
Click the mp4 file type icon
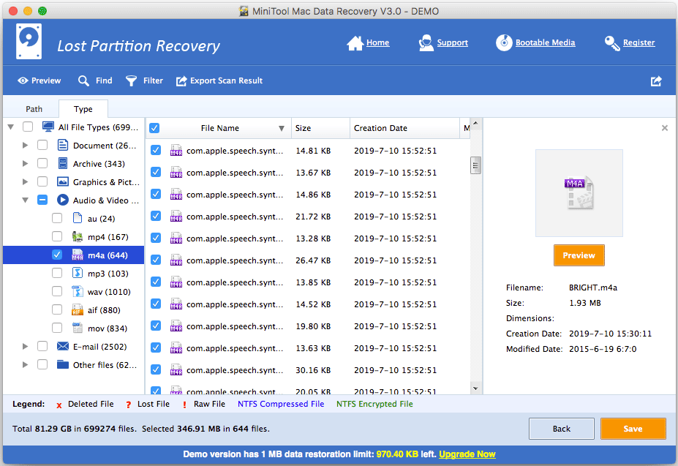[78, 237]
